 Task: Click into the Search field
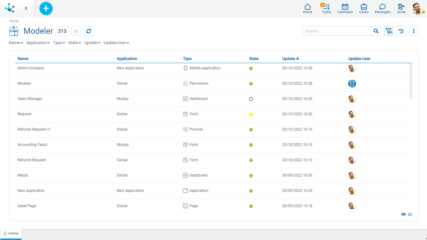337,31
